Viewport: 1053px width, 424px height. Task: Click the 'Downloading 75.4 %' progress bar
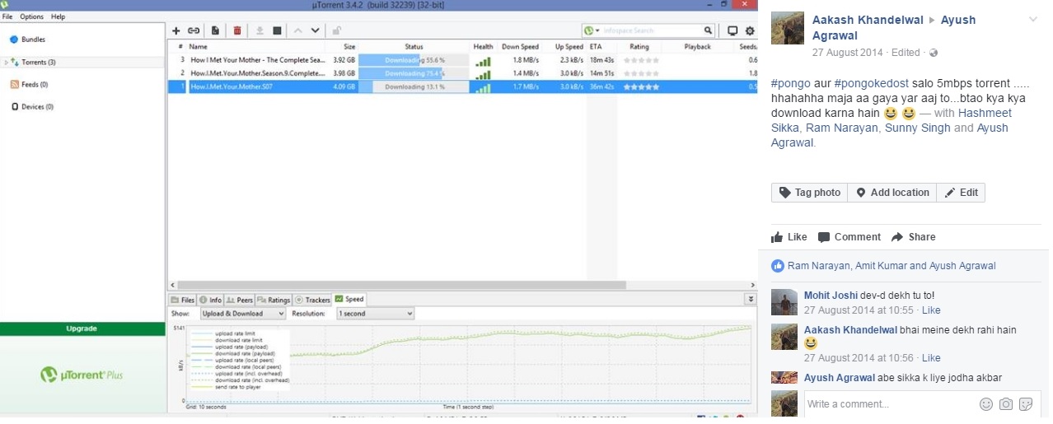coord(414,73)
